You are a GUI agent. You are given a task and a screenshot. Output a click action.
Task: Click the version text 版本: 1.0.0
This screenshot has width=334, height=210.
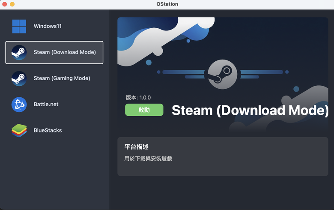point(138,98)
